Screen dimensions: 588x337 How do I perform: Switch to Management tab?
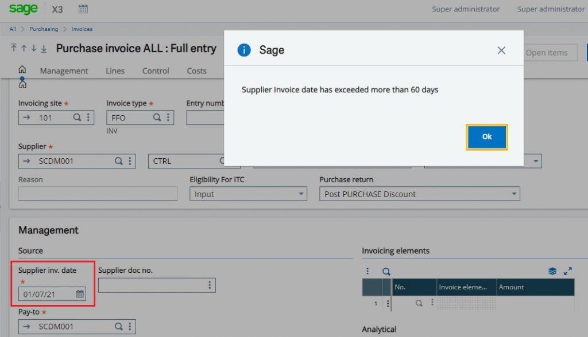tap(64, 70)
